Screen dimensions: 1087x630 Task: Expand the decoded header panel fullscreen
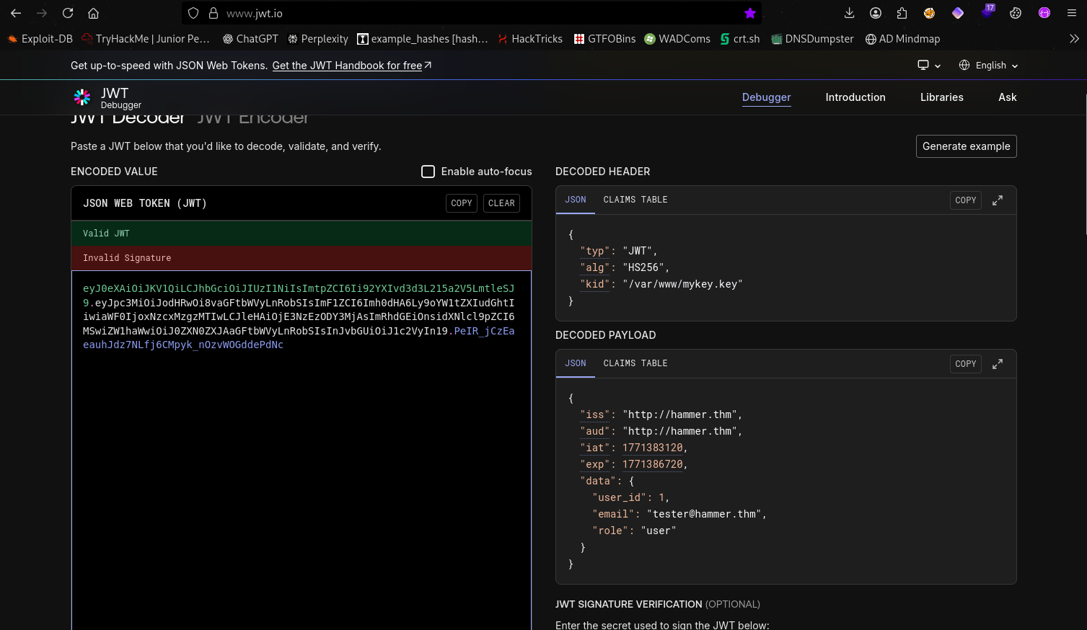997,200
